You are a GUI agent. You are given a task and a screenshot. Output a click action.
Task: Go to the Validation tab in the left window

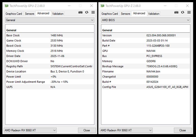58,14
